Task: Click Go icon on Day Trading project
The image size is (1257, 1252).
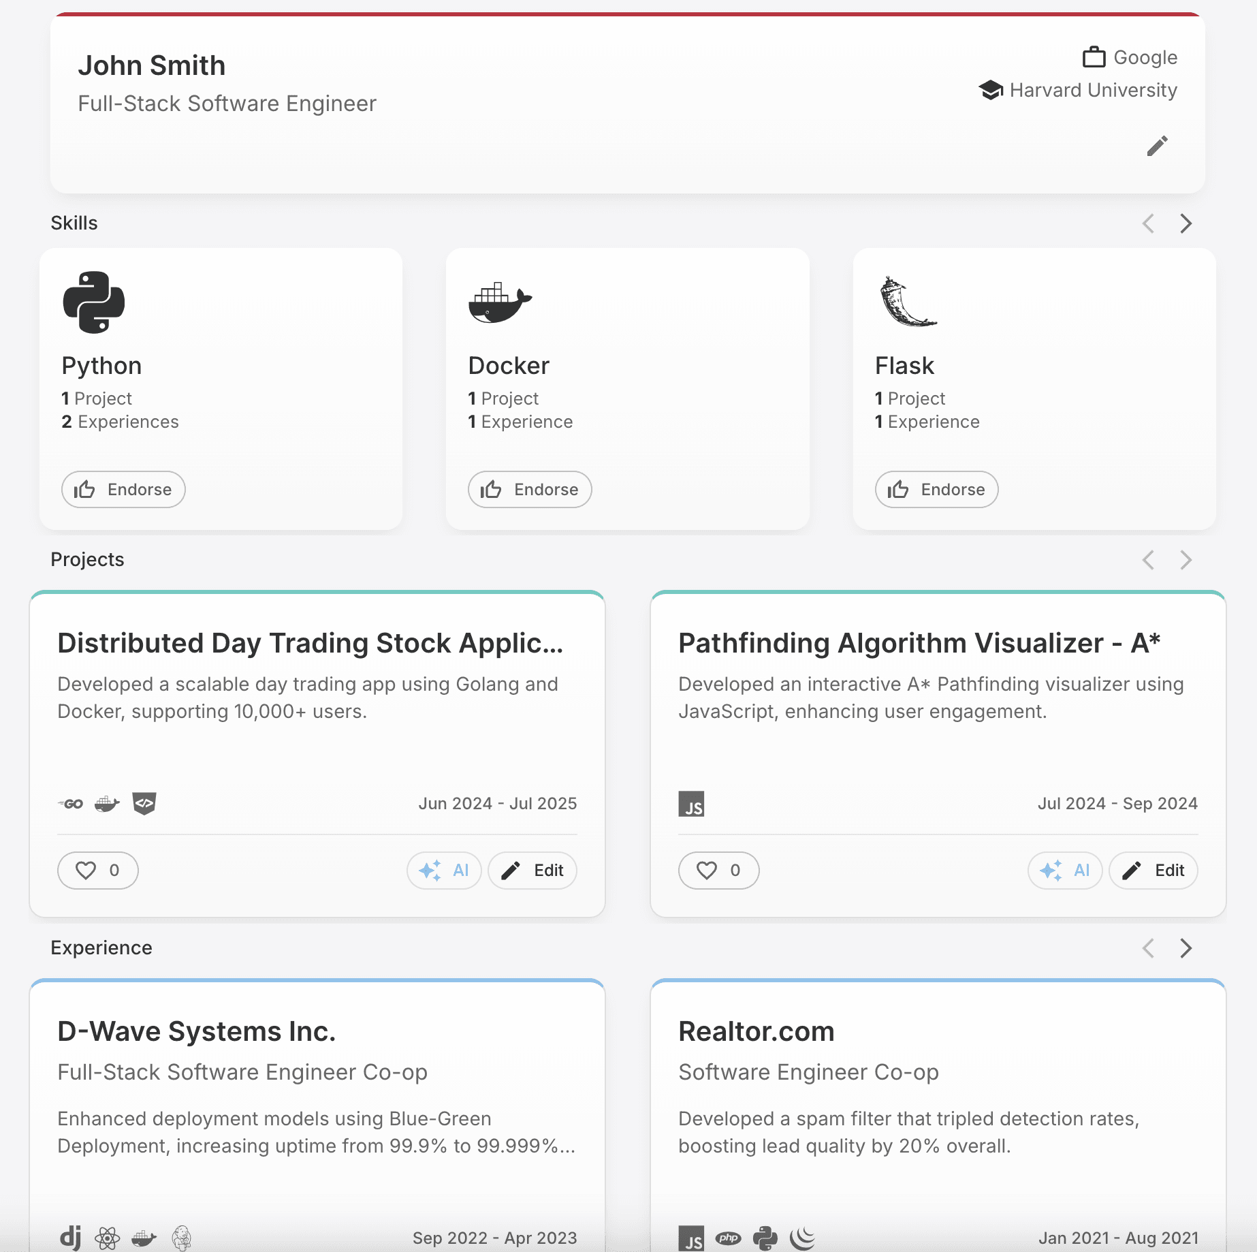Action: (71, 804)
